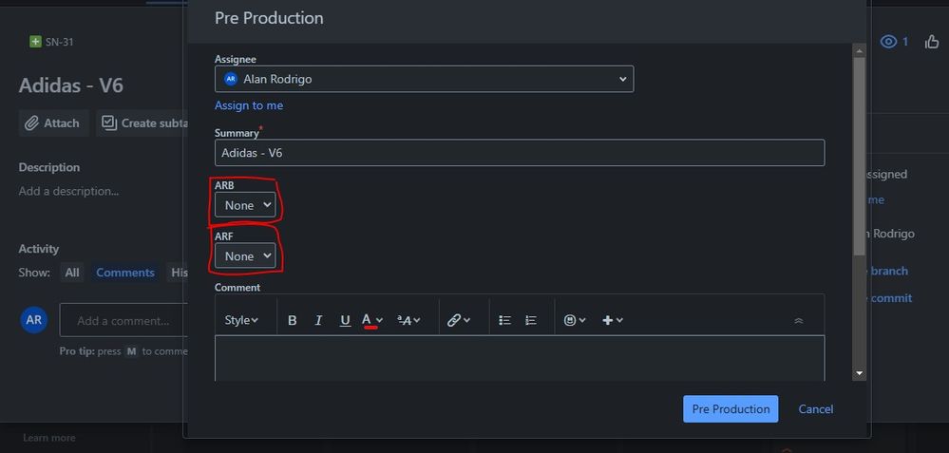Viewport: 949px width, 453px height.
Task: Click the dialog scrollbar down arrow
Action: click(x=860, y=374)
